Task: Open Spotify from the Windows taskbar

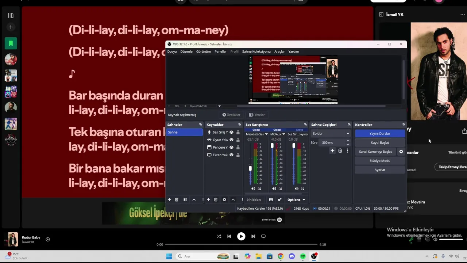Action: [x=303, y=256]
